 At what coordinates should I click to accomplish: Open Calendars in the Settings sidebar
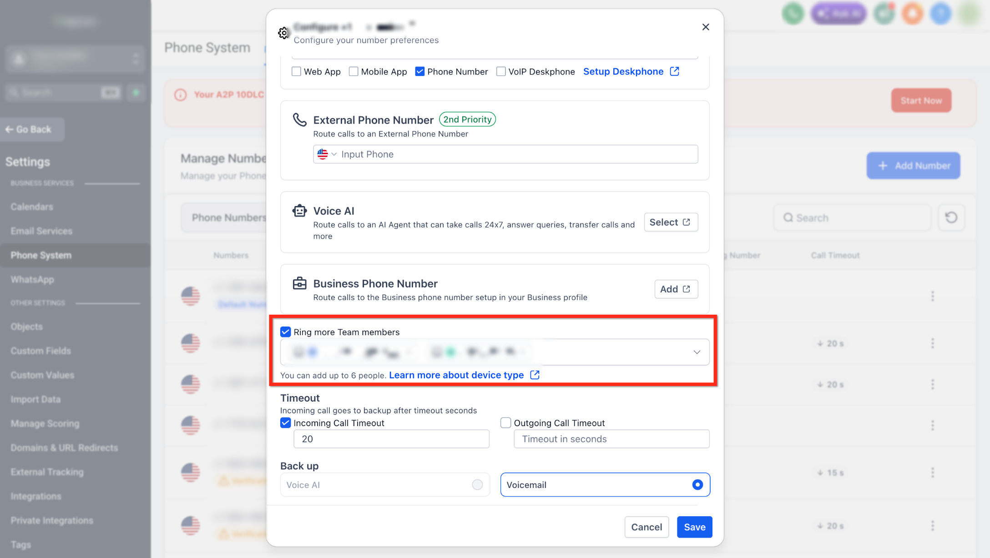pyautogui.click(x=32, y=207)
